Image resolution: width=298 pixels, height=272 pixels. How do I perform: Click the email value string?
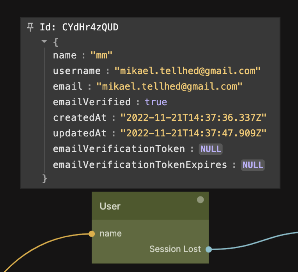pos(169,87)
